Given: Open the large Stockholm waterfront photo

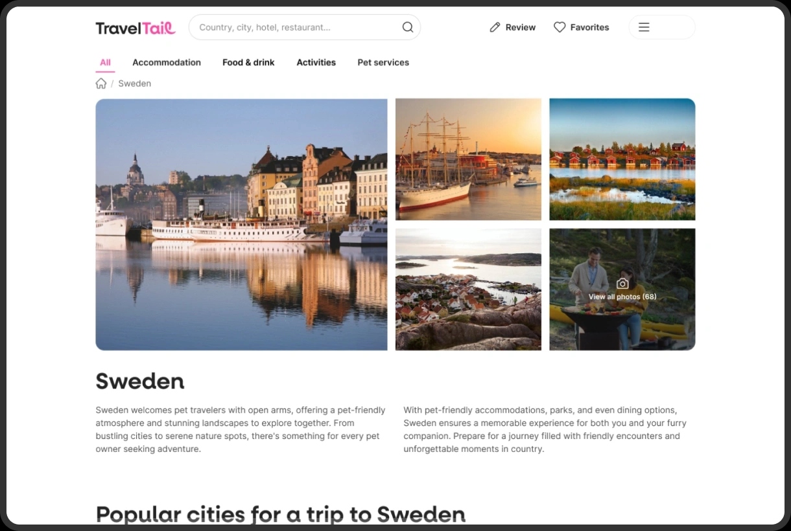Looking at the screenshot, I should coord(241,224).
